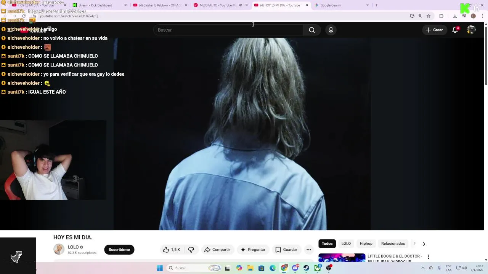The width and height of the screenshot is (488, 274).
Task: Start voice search with microphone icon
Action: click(x=331, y=30)
